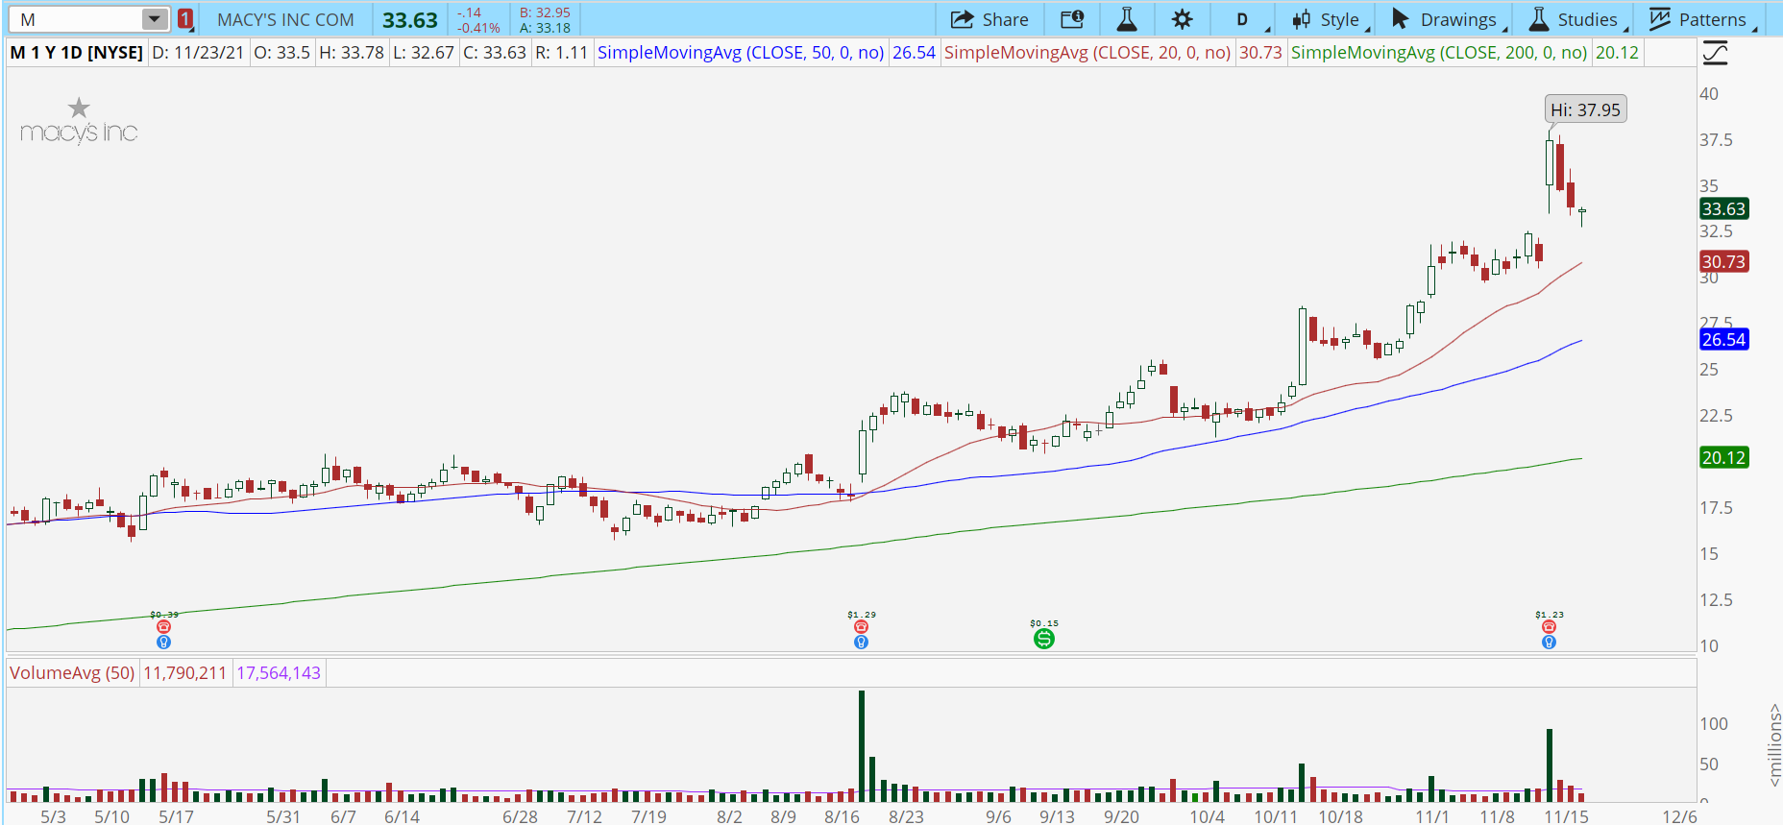1783x825 pixels.
Task: Open the news and alerts icon beside Share
Action: click(1072, 19)
